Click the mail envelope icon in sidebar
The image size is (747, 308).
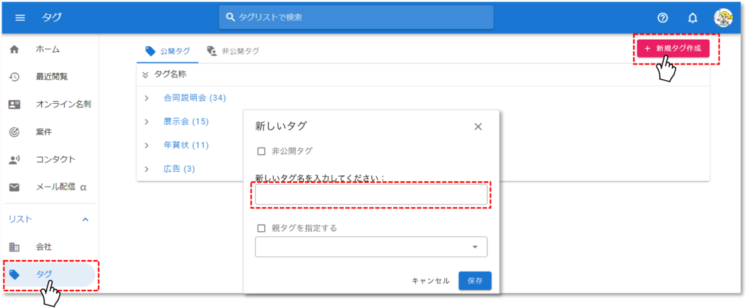pyautogui.click(x=15, y=187)
